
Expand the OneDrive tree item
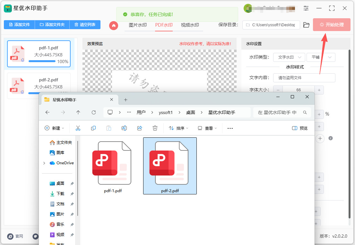point(44,163)
